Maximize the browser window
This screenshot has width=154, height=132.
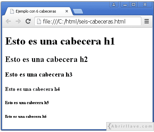click(134, 4)
